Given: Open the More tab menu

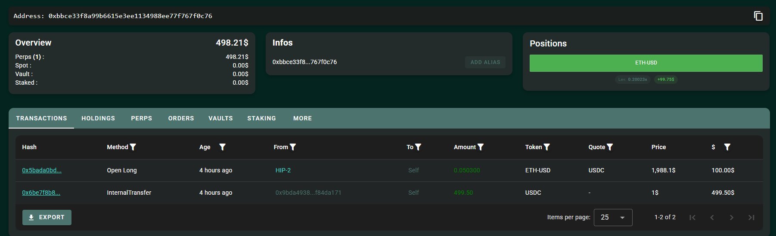Looking at the screenshot, I should 302,118.
